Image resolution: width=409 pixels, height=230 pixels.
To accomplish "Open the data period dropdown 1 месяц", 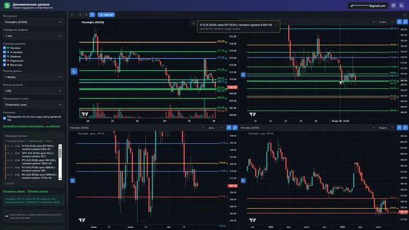I will [33, 77].
